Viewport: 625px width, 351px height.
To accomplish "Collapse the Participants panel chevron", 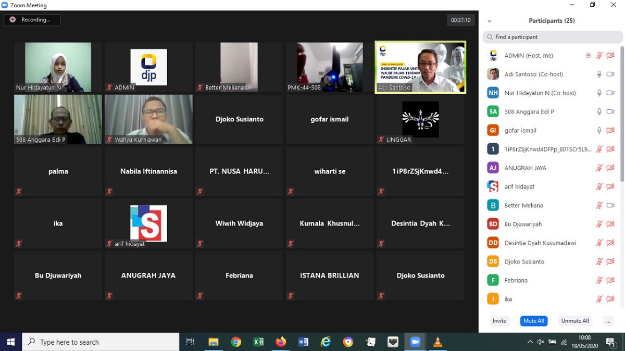I will [x=489, y=21].
